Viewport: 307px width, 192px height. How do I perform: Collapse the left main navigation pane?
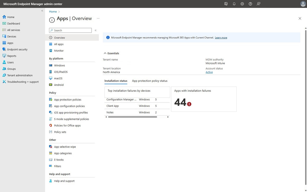(x=42, y=11)
